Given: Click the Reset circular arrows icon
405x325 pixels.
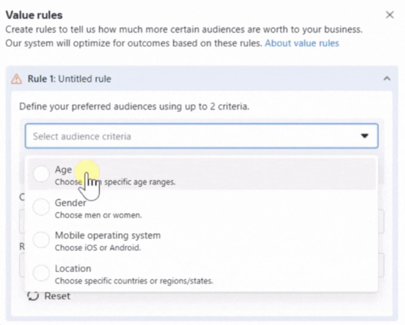Looking at the screenshot, I should [33, 296].
